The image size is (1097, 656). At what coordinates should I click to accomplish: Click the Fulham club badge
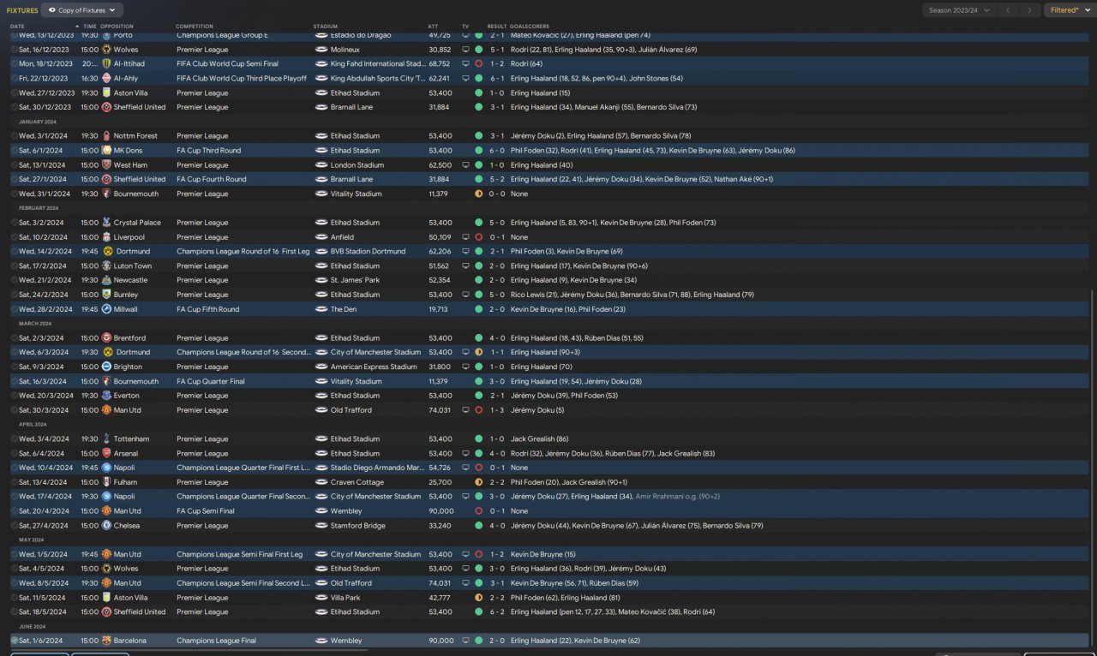[x=106, y=482]
